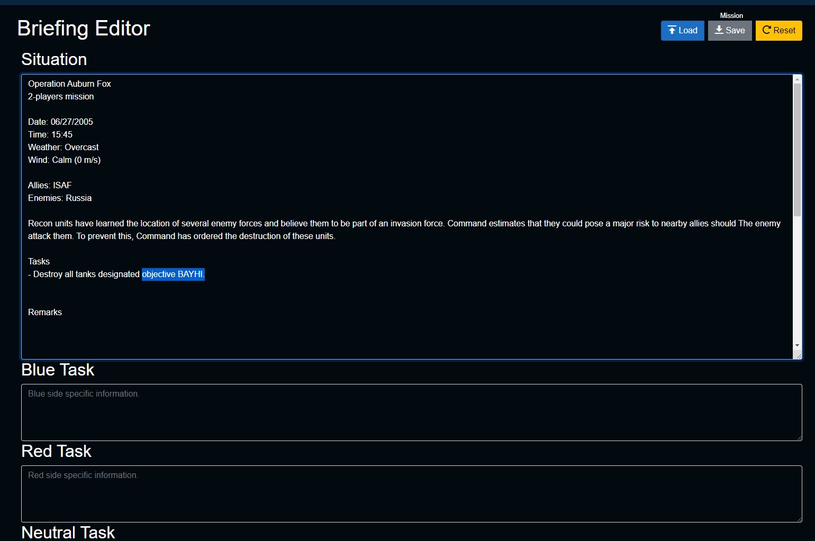Click the "Date: 06/27/2005" line
The height and width of the screenshot is (541, 815).
coord(60,122)
